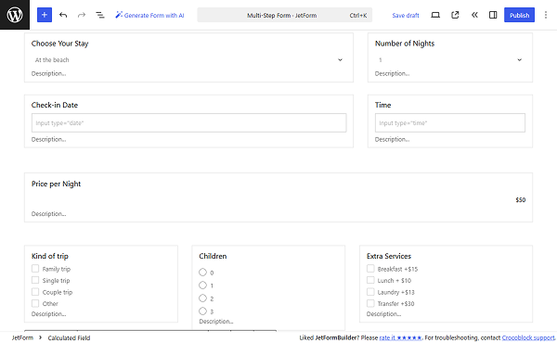Select the Kind of trip label

50,256
